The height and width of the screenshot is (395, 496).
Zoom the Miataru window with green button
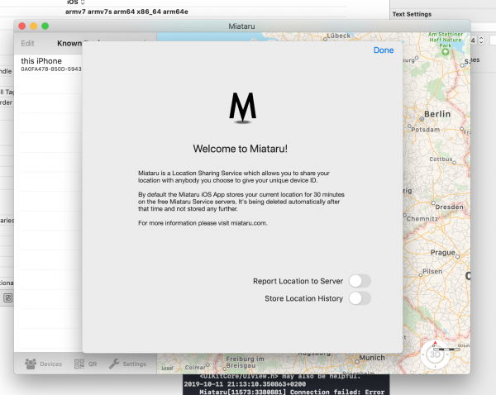45,26
